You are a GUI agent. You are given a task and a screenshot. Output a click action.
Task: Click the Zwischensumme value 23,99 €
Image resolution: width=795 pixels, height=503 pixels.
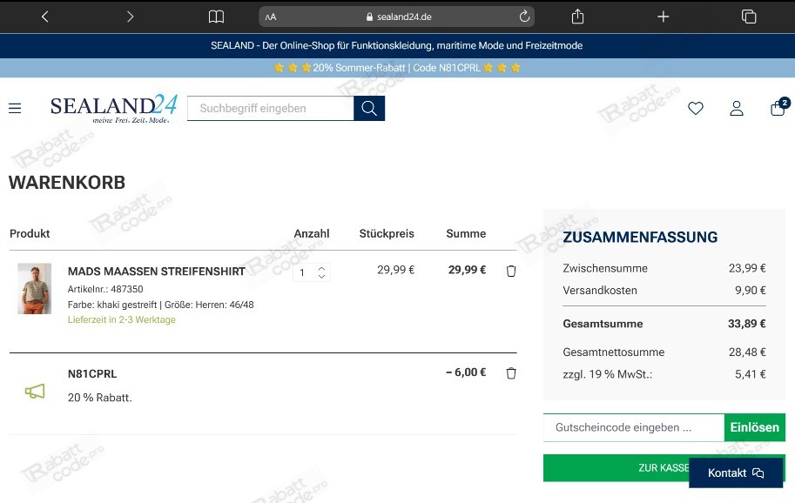coord(747,268)
